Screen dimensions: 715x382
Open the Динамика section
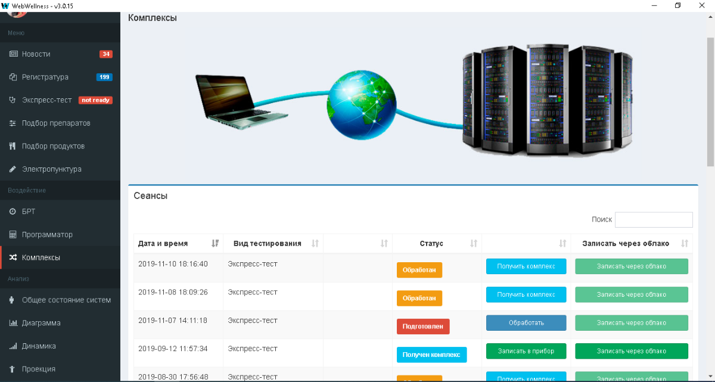pyautogui.click(x=60, y=346)
